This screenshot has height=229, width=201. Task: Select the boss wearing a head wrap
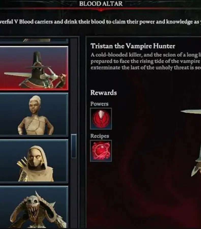click(34, 115)
